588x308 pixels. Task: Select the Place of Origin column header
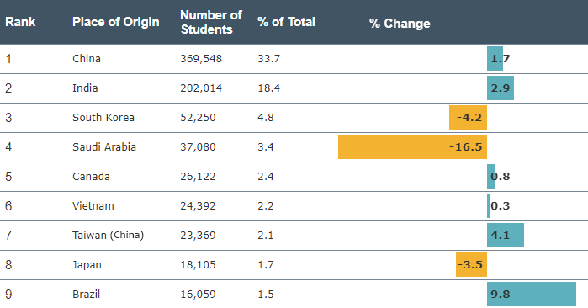click(x=116, y=22)
